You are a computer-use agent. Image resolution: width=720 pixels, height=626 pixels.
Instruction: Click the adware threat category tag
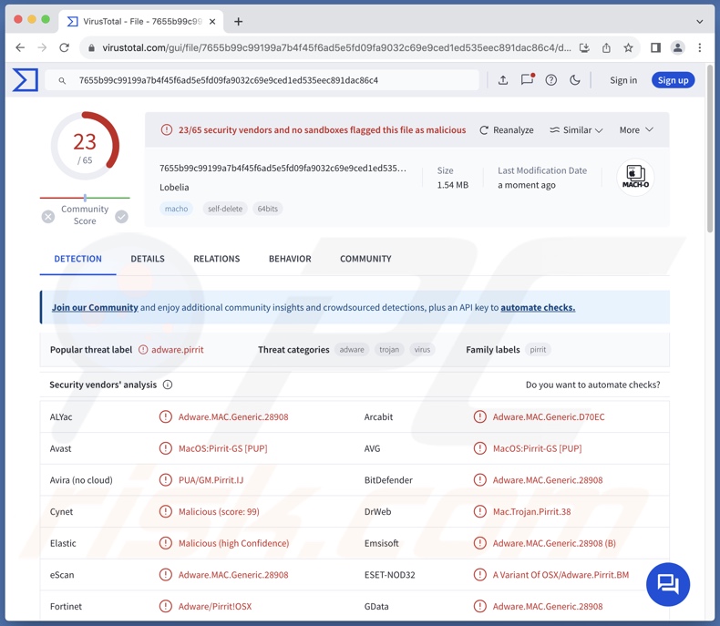point(352,350)
